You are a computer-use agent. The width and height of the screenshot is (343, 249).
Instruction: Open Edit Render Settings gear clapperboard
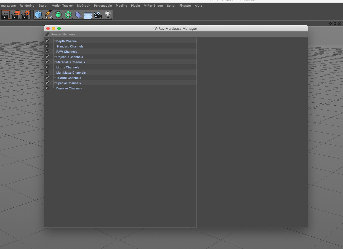coord(26,15)
